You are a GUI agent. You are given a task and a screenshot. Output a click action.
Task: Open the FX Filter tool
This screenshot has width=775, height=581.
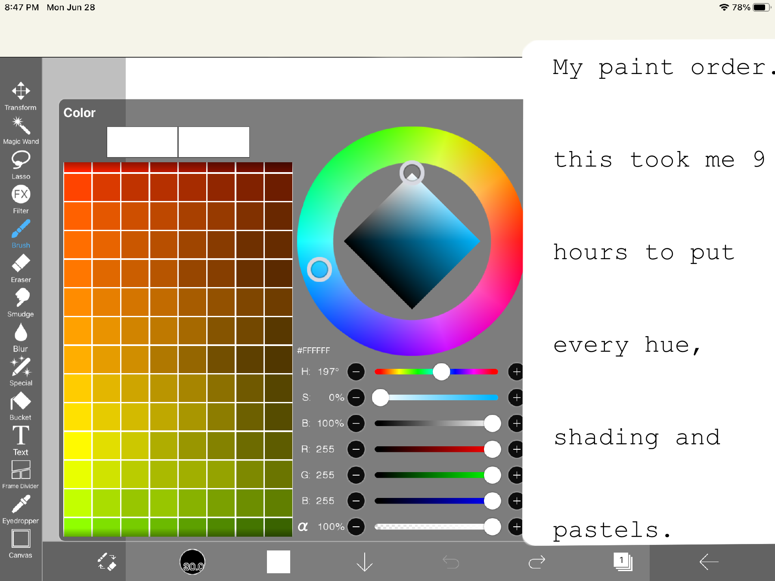click(x=21, y=199)
